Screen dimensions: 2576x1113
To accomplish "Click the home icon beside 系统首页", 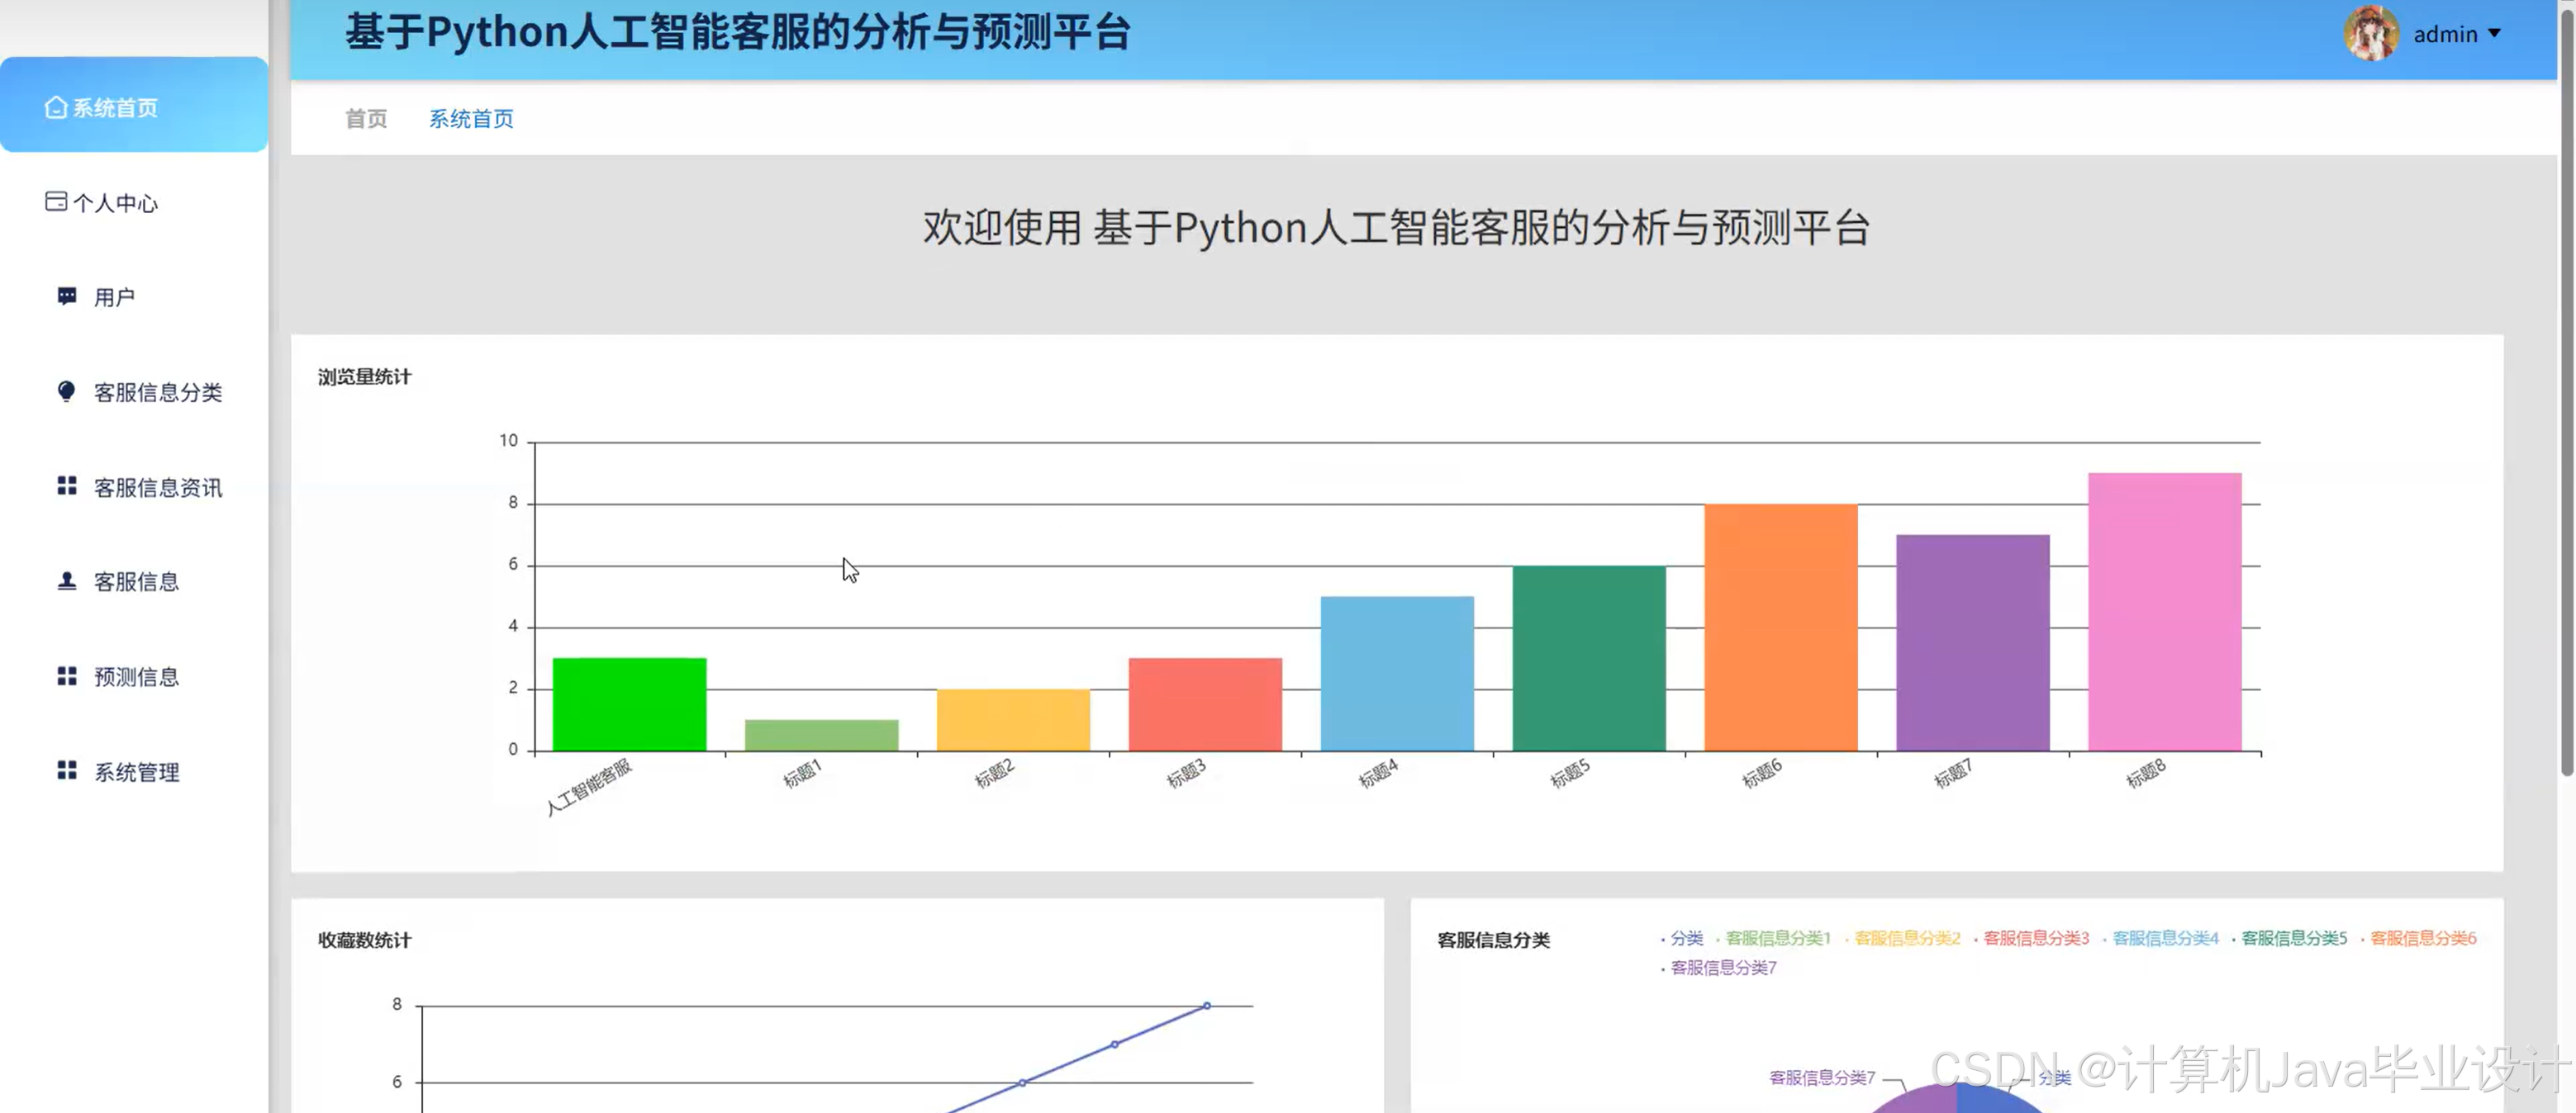I will [56, 107].
